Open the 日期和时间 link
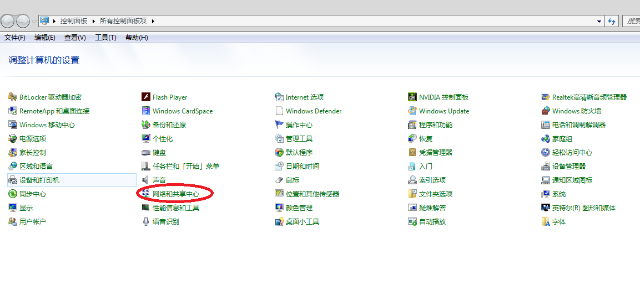 coord(303,166)
